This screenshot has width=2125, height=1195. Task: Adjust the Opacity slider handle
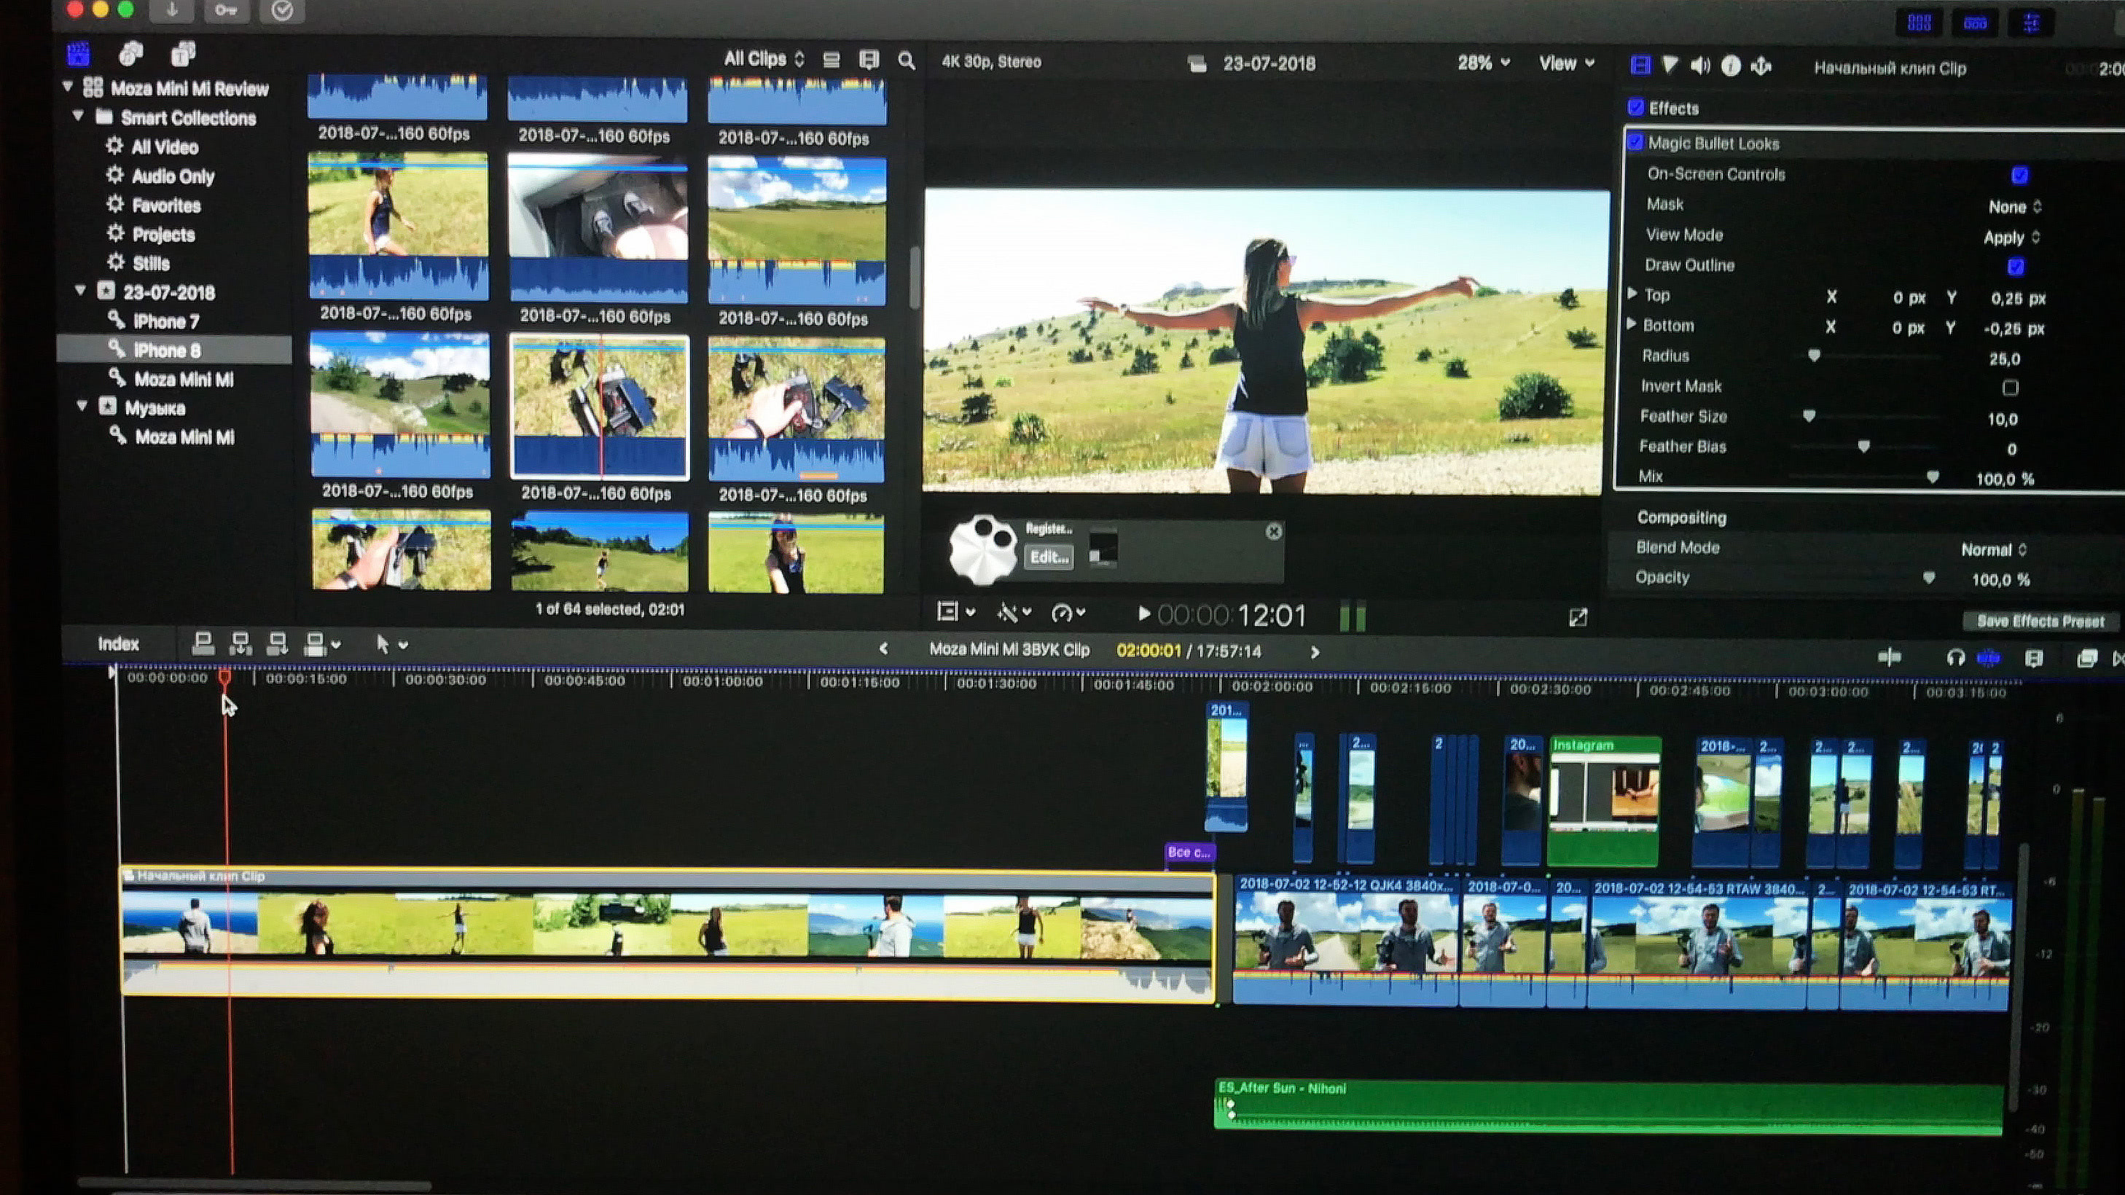point(1929,577)
